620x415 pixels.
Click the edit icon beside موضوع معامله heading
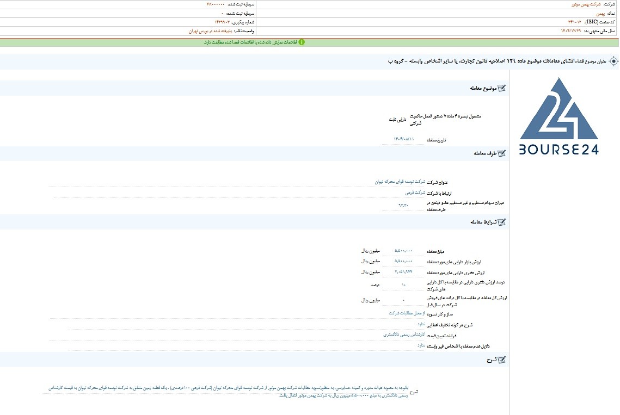click(x=502, y=88)
